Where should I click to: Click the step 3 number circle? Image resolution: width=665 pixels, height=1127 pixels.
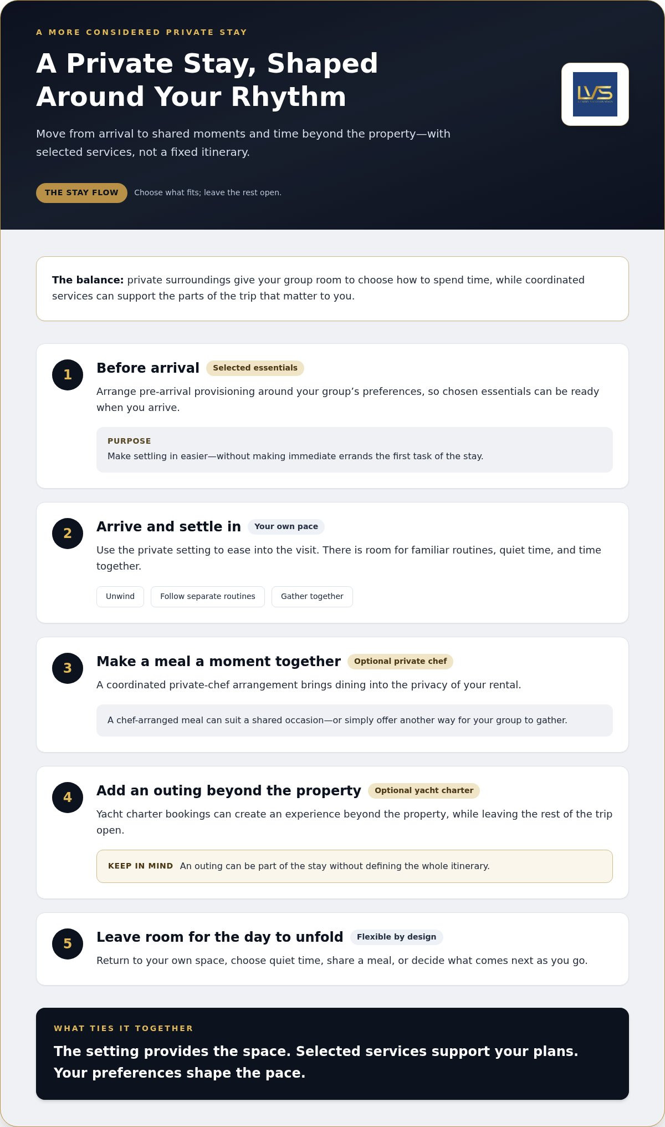point(68,668)
